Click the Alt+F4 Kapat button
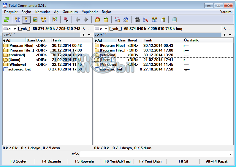Image resolution: width=236 pixels, height=167 pixels. pos(217,161)
